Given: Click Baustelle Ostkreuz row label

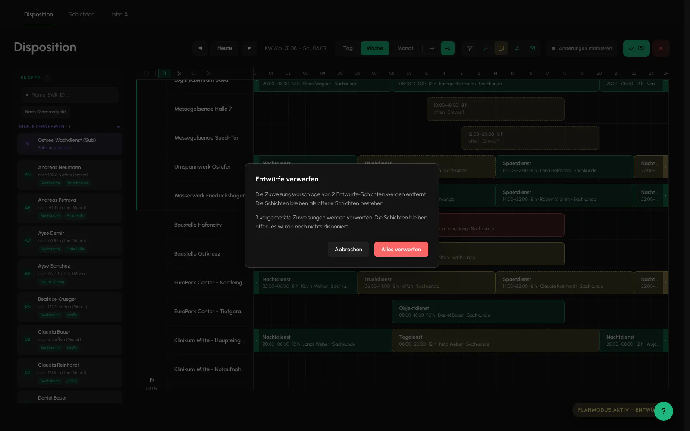Looking at the screenshot, I should coord(197,254).
